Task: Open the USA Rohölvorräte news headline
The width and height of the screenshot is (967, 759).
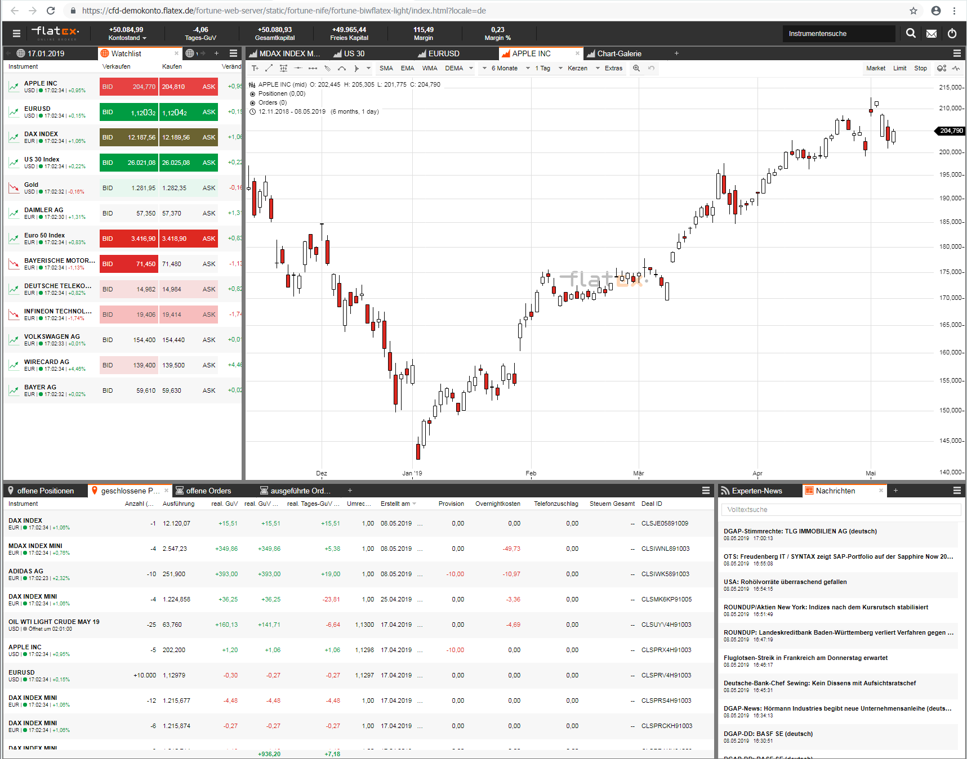Action: coord(785,582)
